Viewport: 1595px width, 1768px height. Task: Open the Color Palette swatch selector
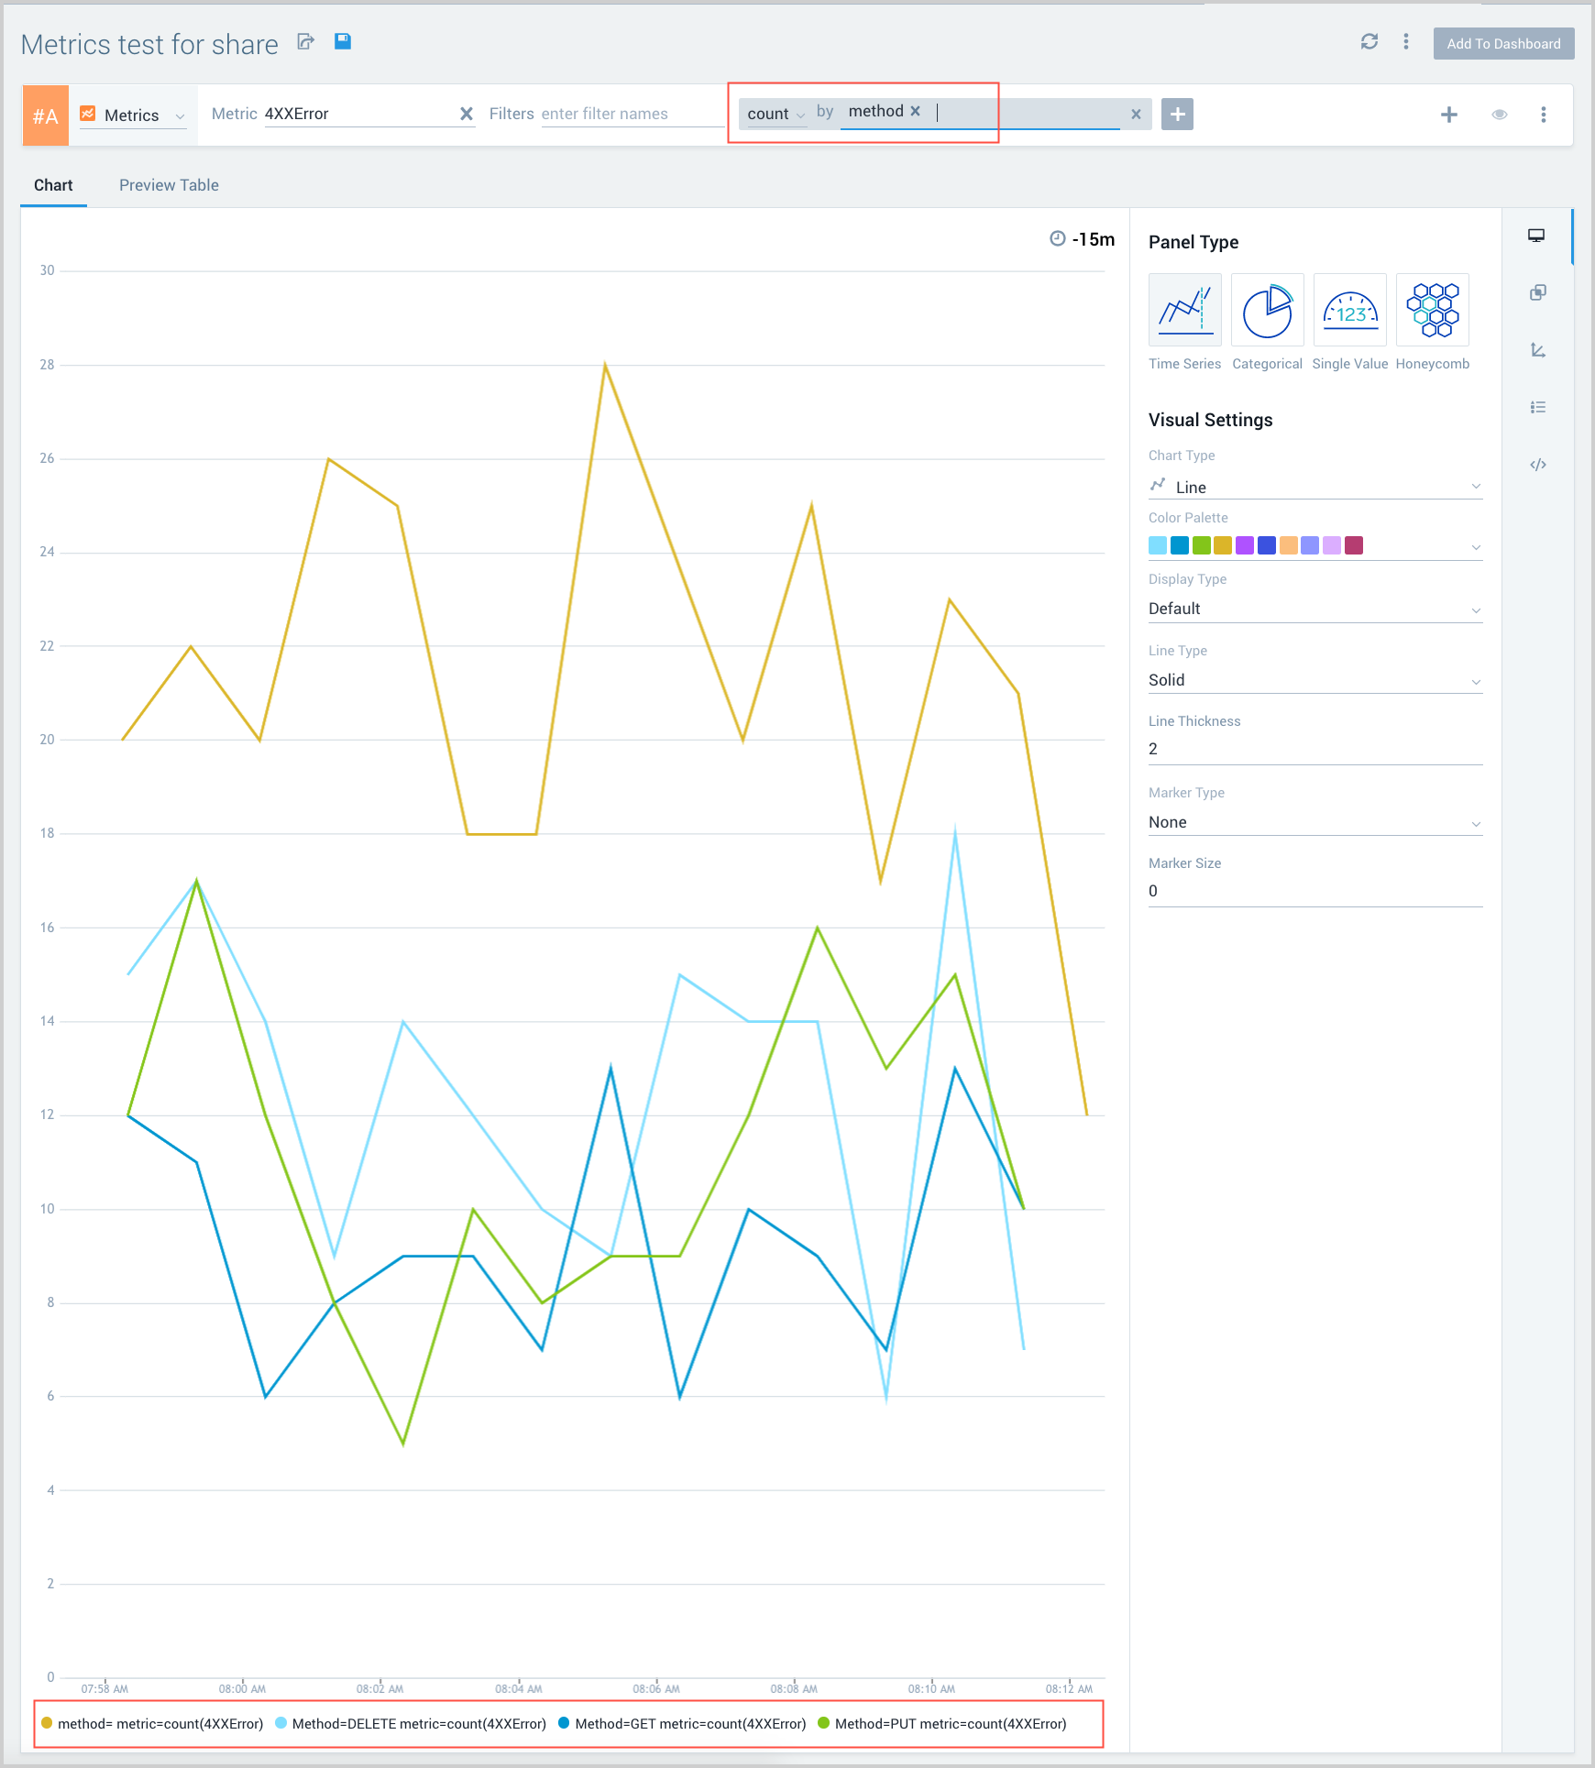coord(1314,546)
